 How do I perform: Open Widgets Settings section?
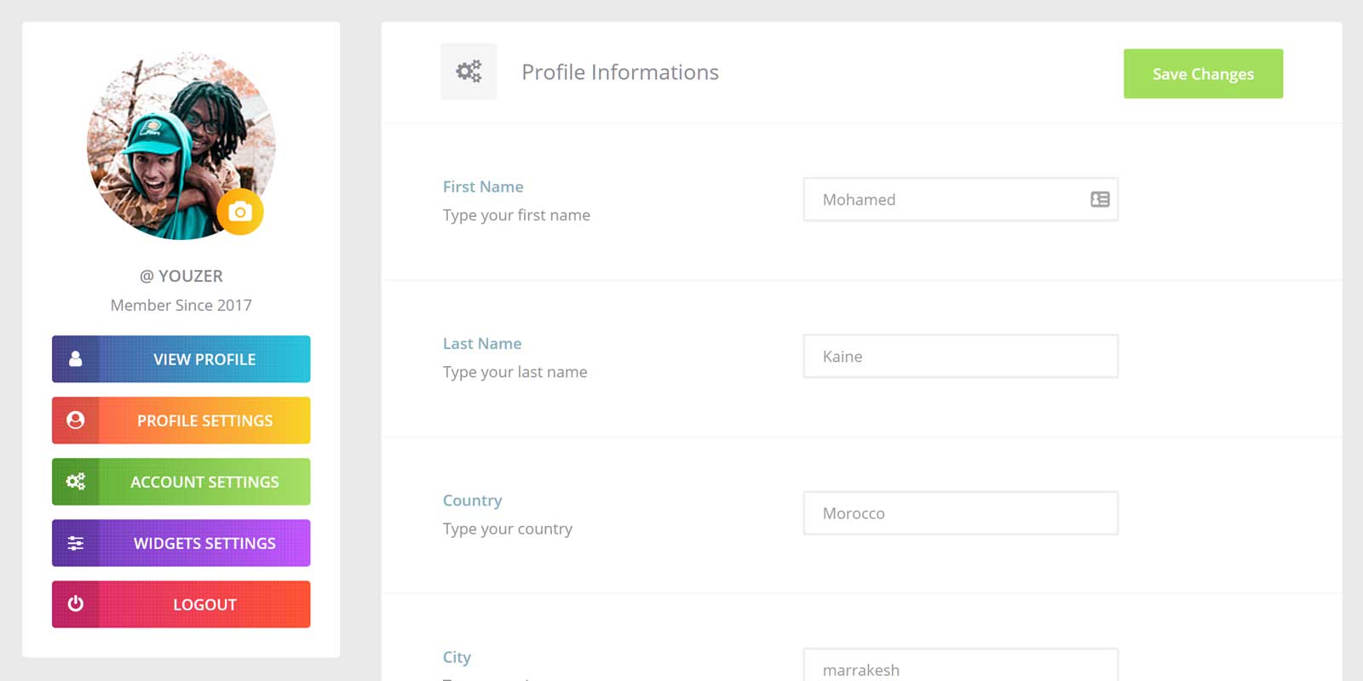(204, 543)
